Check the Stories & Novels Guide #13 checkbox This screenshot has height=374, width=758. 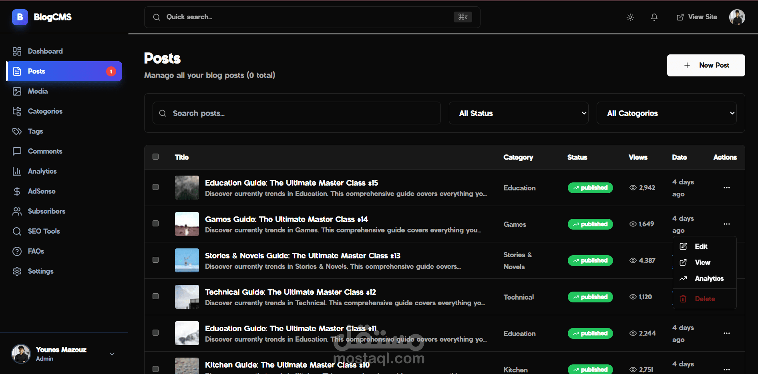[156, 260]
